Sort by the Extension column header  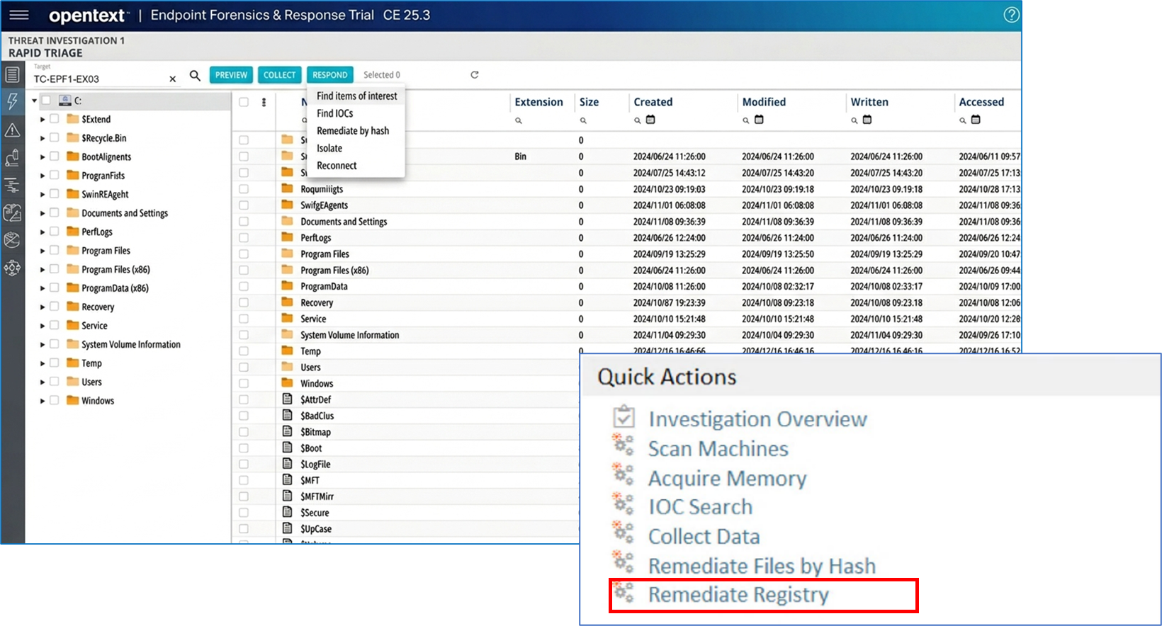click(x=538, y=102)
